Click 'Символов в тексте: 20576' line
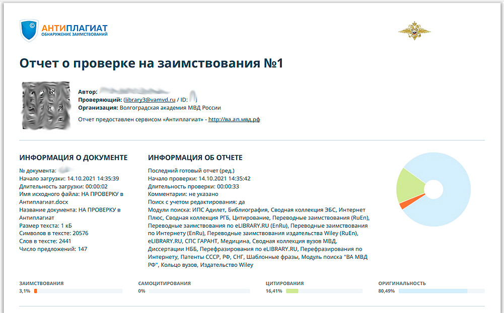 [54, 233]
